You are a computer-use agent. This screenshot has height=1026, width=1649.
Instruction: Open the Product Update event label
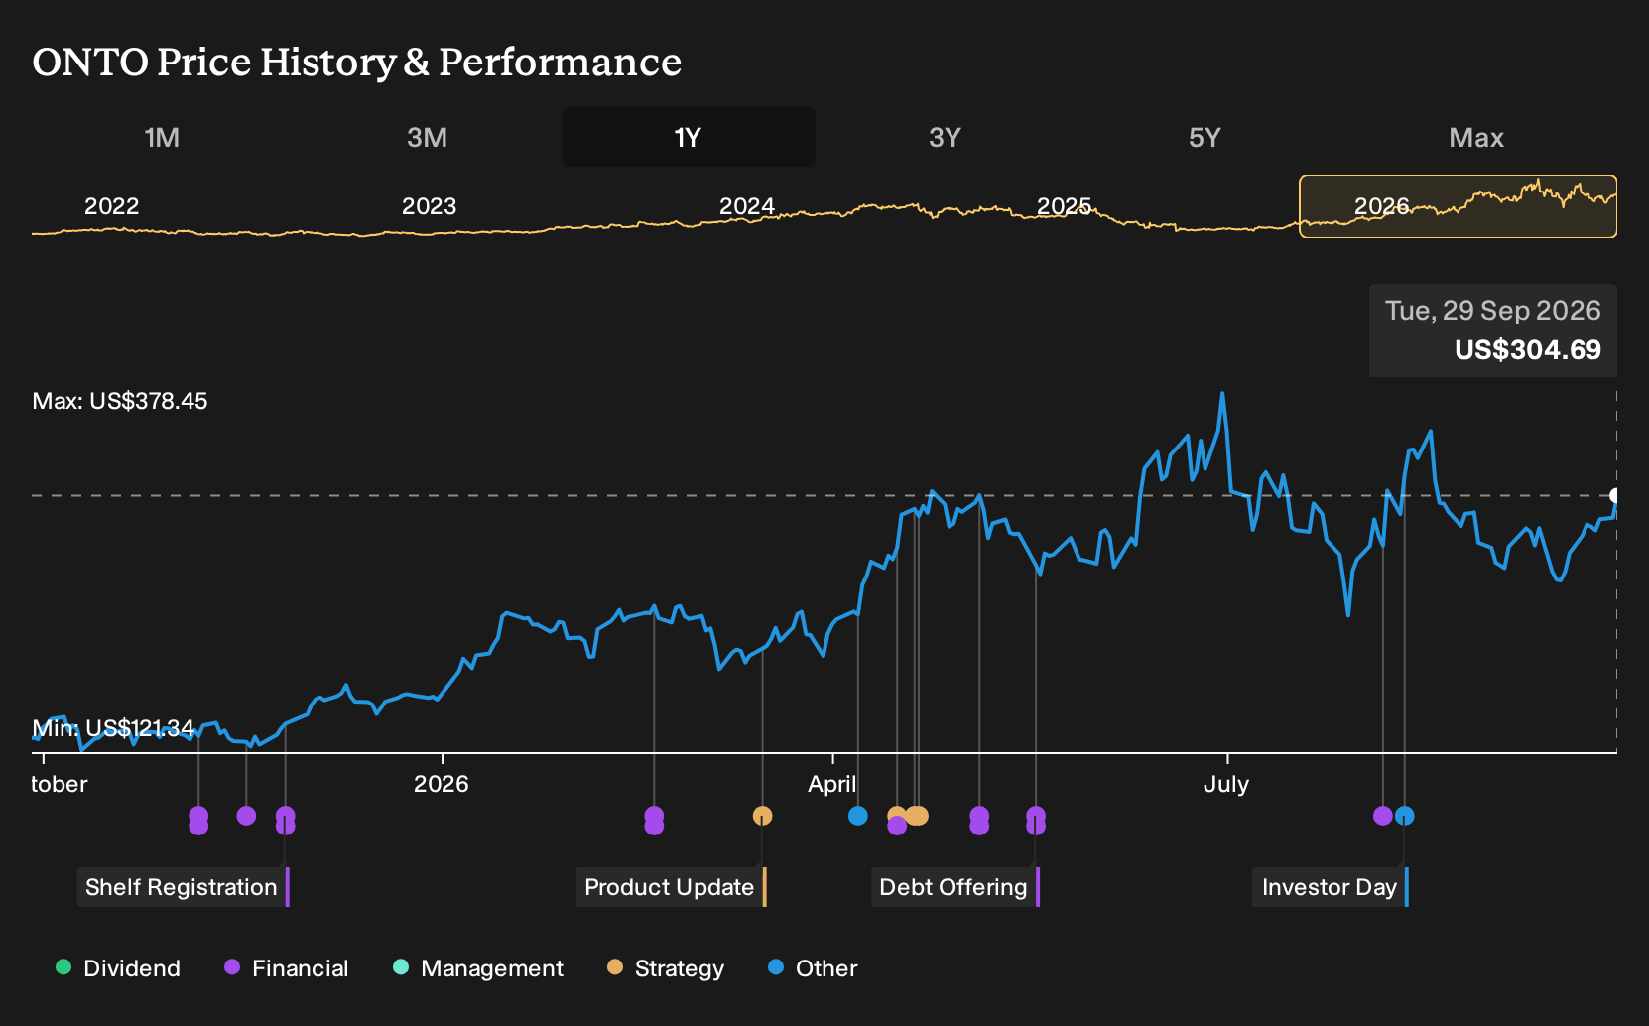pos(671,887)
